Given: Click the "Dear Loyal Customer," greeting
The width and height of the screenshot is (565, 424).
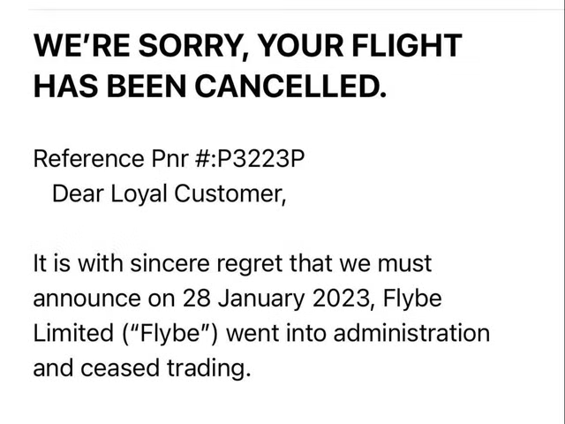Looking at the screenshot, I should pos(169,195).
